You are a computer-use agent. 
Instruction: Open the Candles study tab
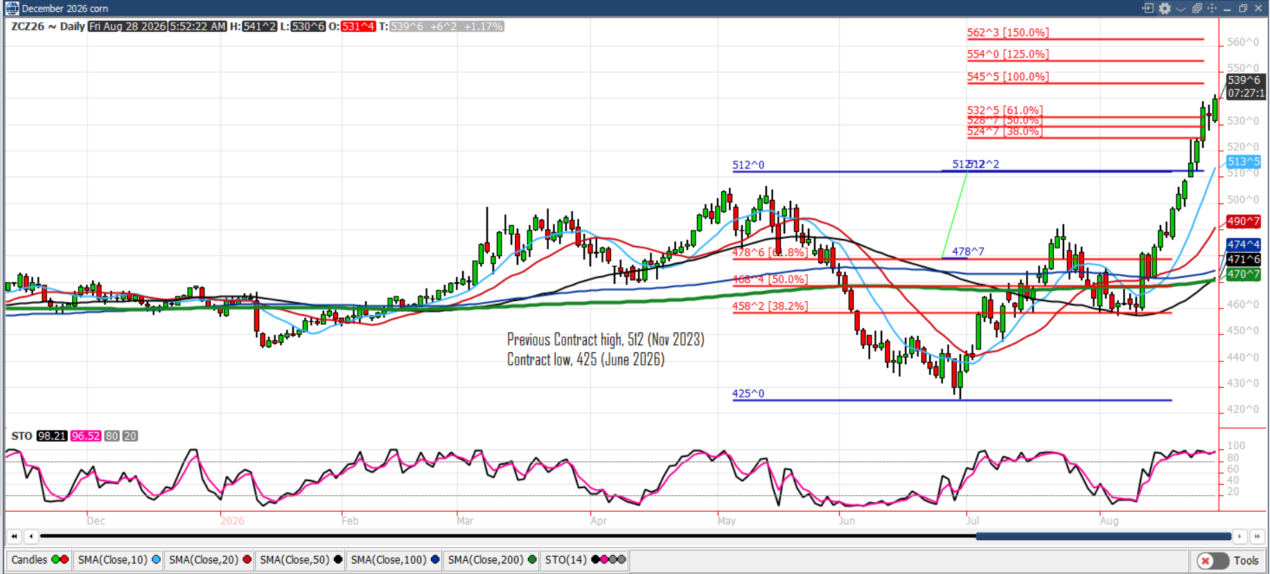[x=39, y=559]
